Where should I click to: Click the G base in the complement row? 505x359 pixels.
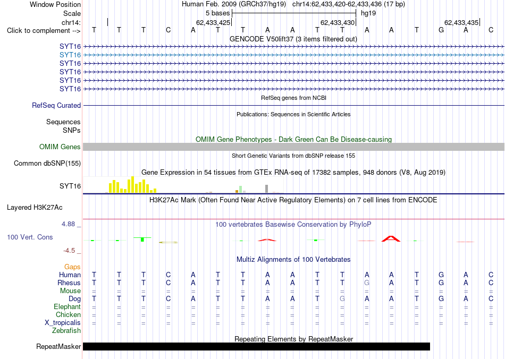tap(441, 30)
